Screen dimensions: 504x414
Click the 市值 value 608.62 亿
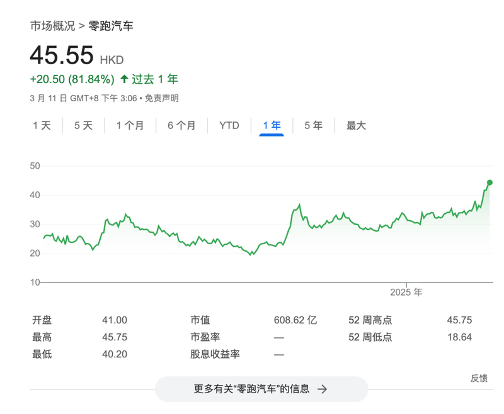tap(295, 320)
